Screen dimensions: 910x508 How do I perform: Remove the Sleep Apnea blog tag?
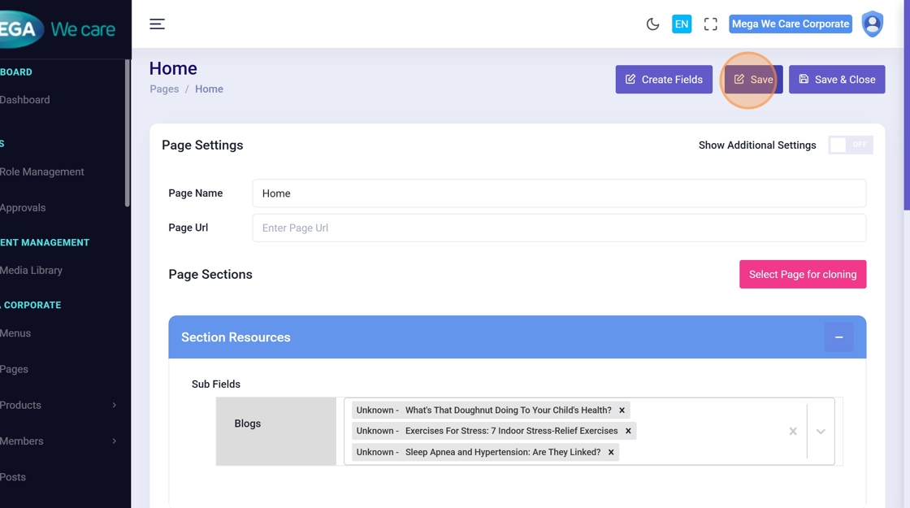click(611, 452)
